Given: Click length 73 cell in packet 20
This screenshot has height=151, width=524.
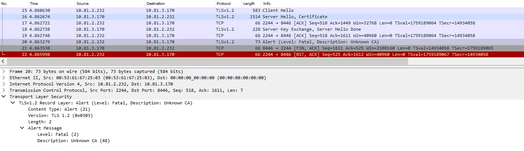Looking at the screenshot, I should pyautogui.click(x=258, y=42).
